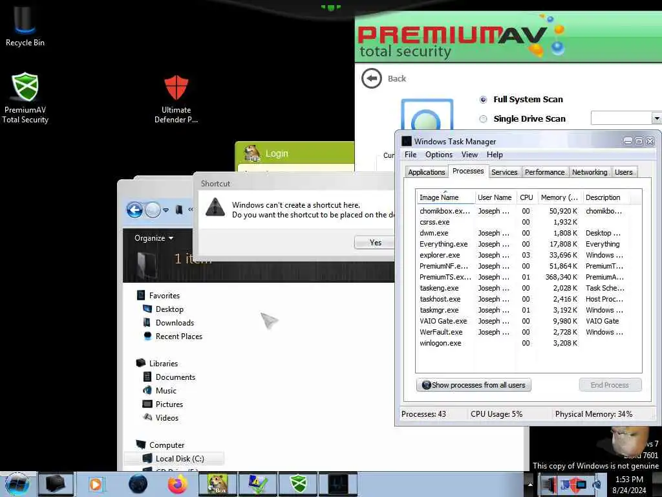Click the Task Manager taskbar button
The height and width of the screenshot is (497, 662).
pos(338,484)
